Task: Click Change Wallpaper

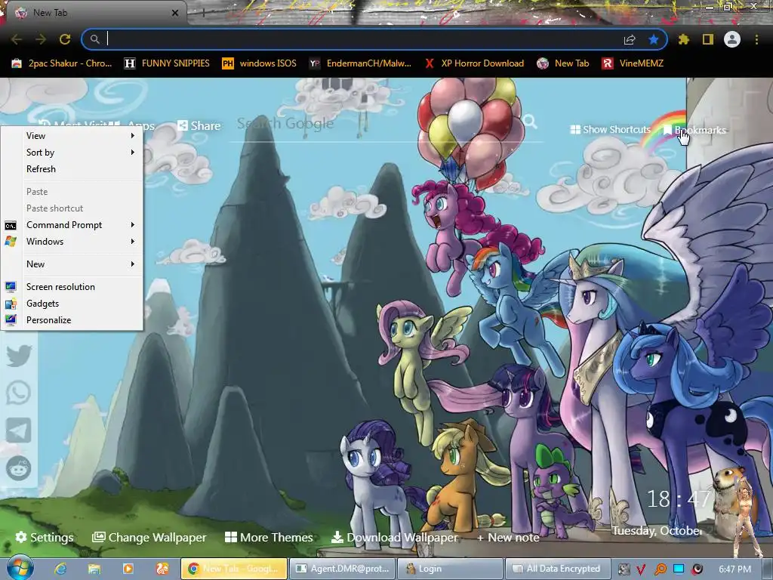Action: [149, 537]
